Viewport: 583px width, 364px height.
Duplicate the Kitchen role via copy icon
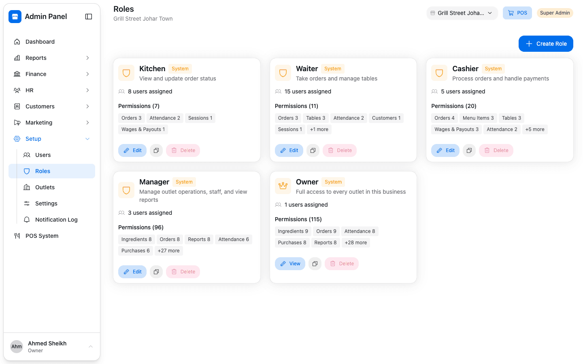156,150
